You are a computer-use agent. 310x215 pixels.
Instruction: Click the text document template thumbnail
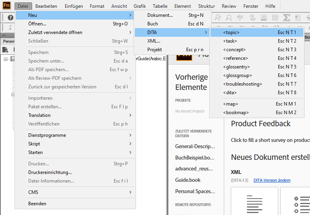click(x=254, y=201)
